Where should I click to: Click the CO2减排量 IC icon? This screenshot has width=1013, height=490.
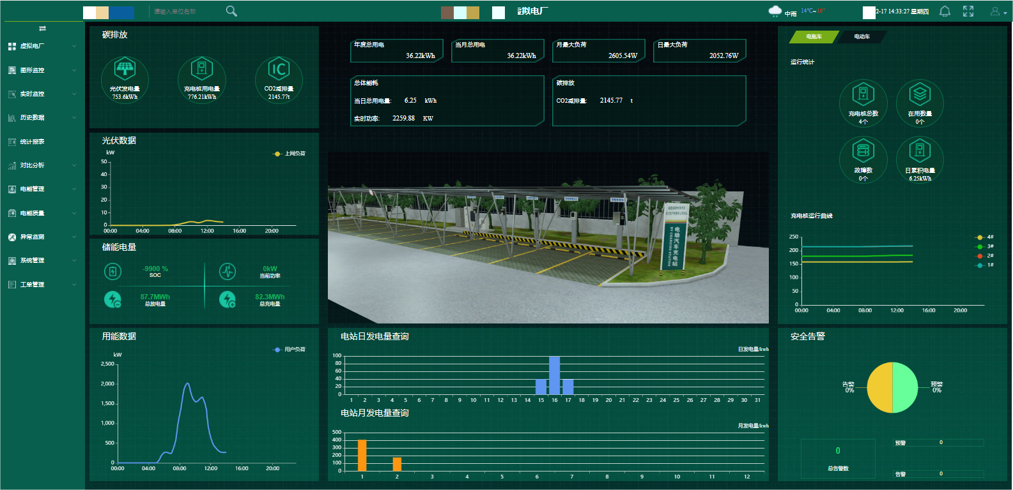[x=279, y=69]
